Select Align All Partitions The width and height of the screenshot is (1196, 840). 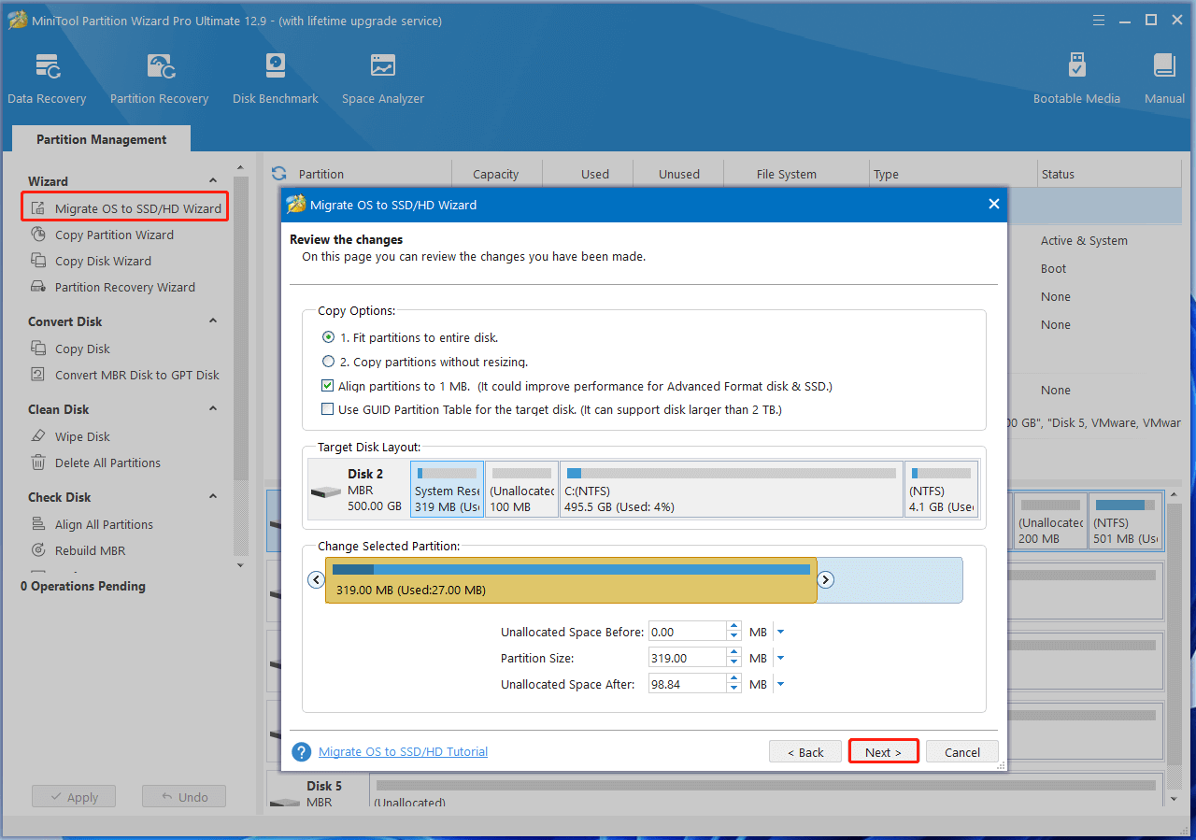click(x=104, y=524)
